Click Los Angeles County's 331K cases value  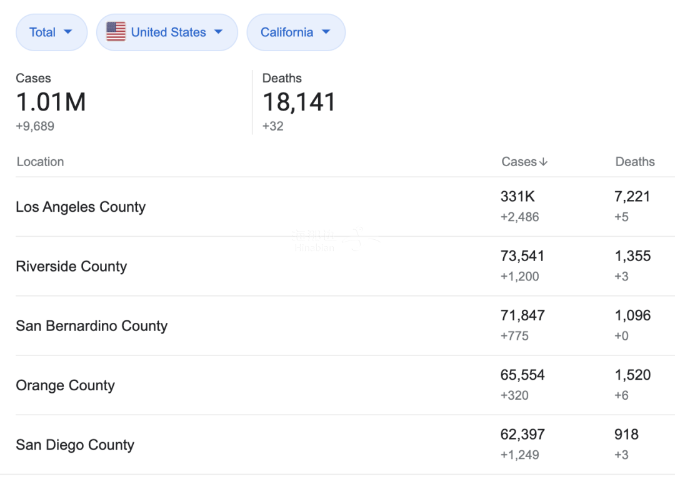517,197
